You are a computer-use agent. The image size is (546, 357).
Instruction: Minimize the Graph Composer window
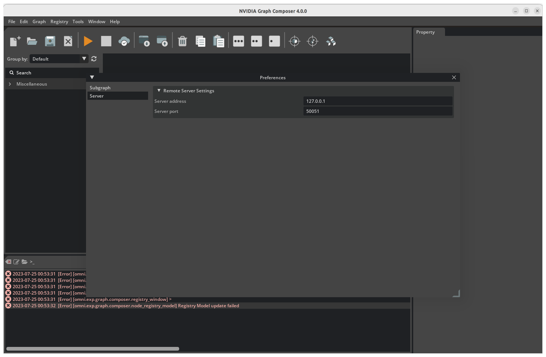(515, 11)
